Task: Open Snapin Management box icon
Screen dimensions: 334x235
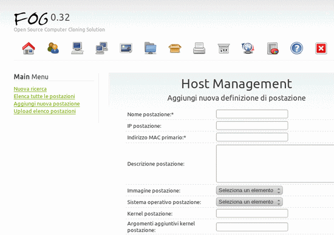Action: click(x=175, y=48)
